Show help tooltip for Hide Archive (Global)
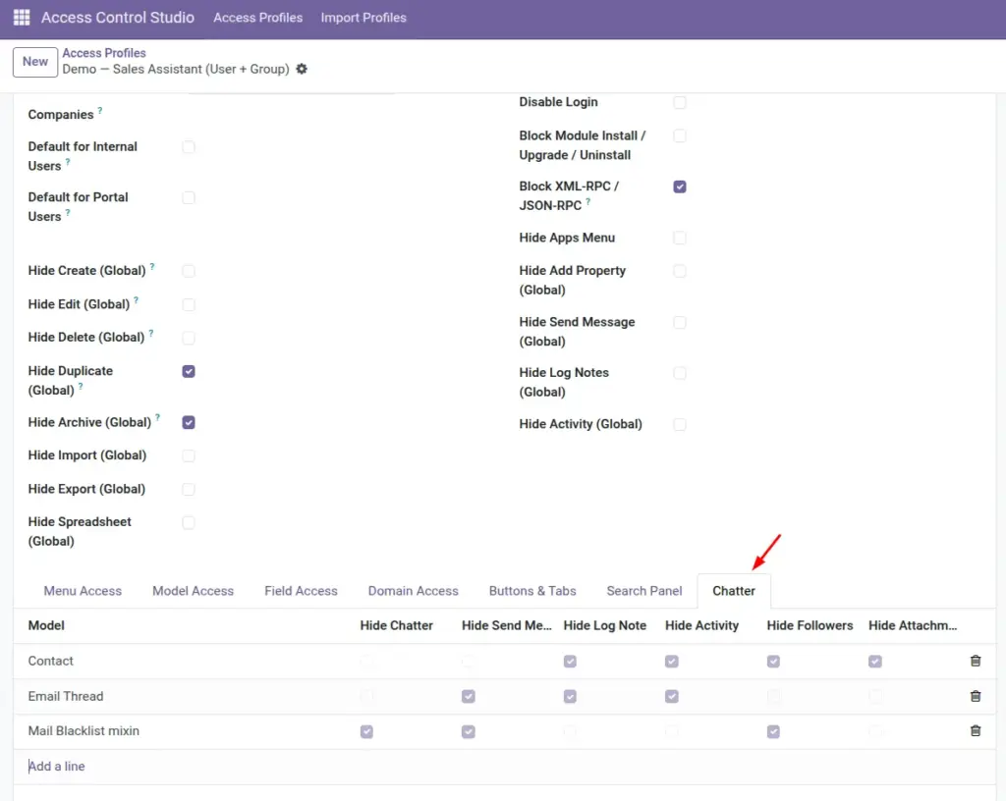Viewport: 1006px width, 801px height. point(158,418)
